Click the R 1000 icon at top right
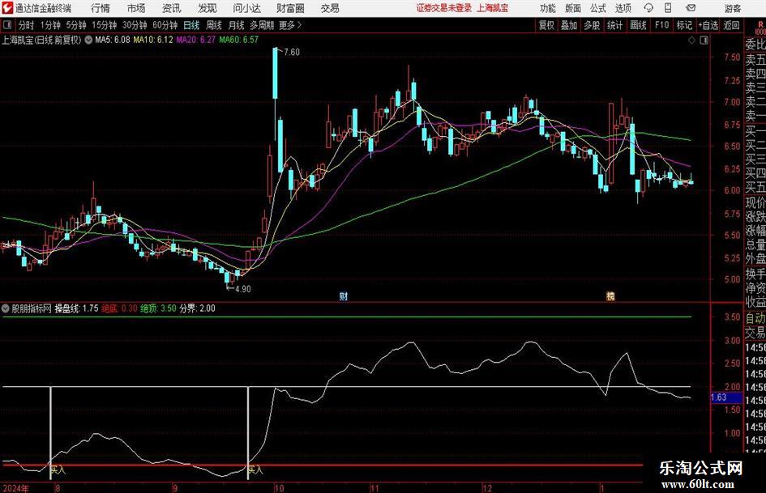This screenshot has width=766, height=493. point(760,27)
